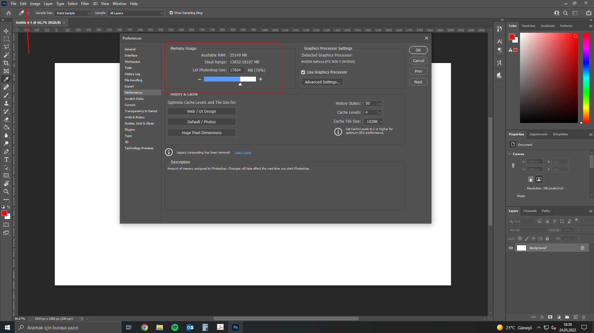Open the Cache Tile Size dropdown
This screenshot has height=333, width=594.
[x=374, y=122]
